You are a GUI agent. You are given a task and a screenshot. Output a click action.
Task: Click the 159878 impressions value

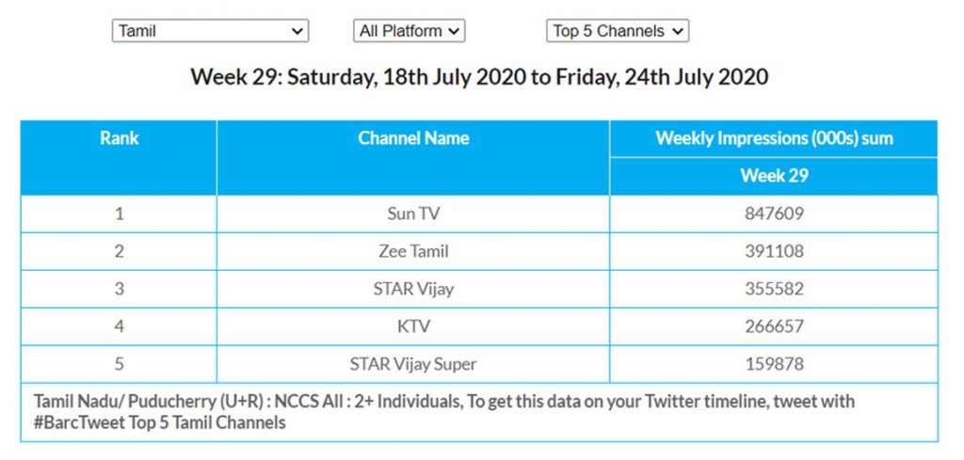[774, 364]
